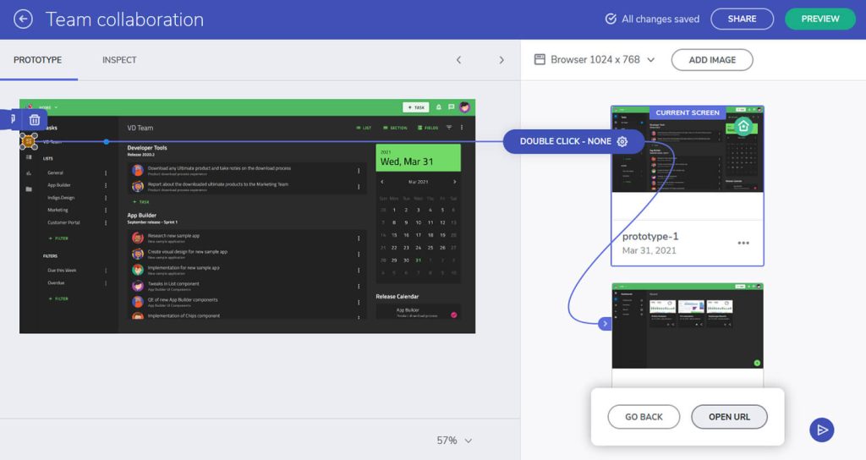Click the green Preview button
Screen dimensions: 866x460
(x=820, y=19)
